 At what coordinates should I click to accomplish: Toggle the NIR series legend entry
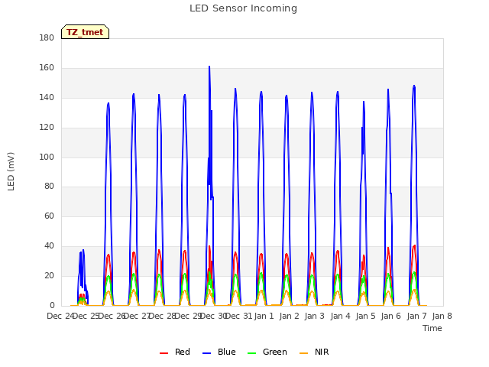point(314,352)
